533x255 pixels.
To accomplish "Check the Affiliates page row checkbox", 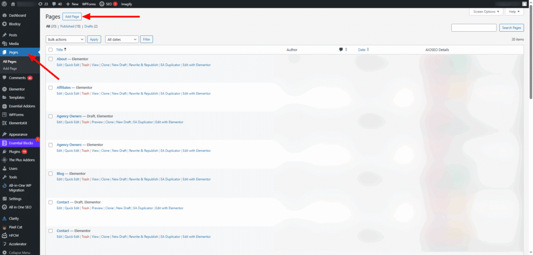I will tap(50, 87).
